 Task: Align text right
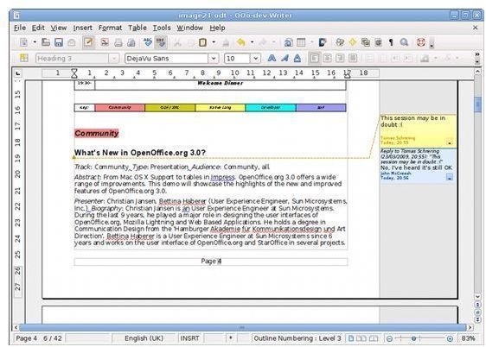point(340,58)
